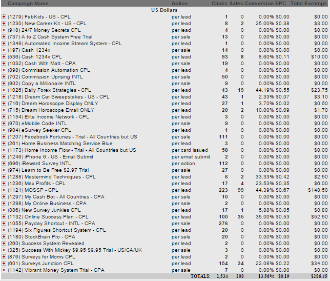Click plus icon beside Home Business Matching Service
This screenshot has width=330, height=281.
(x=4, y=144)
